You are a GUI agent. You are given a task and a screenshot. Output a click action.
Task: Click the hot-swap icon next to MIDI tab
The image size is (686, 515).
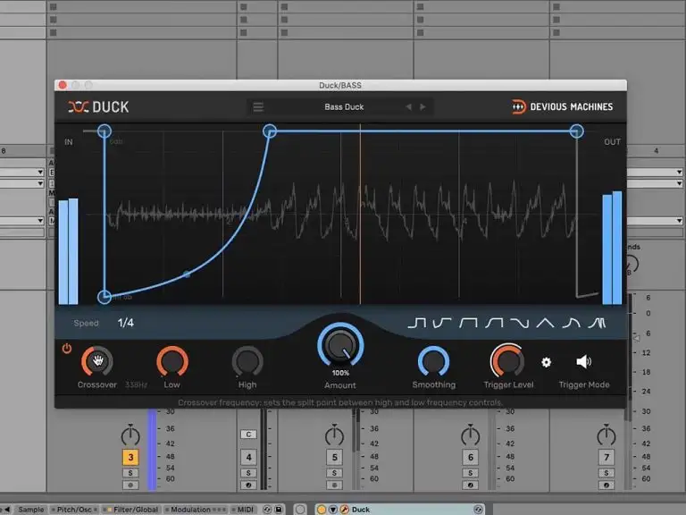267,510
